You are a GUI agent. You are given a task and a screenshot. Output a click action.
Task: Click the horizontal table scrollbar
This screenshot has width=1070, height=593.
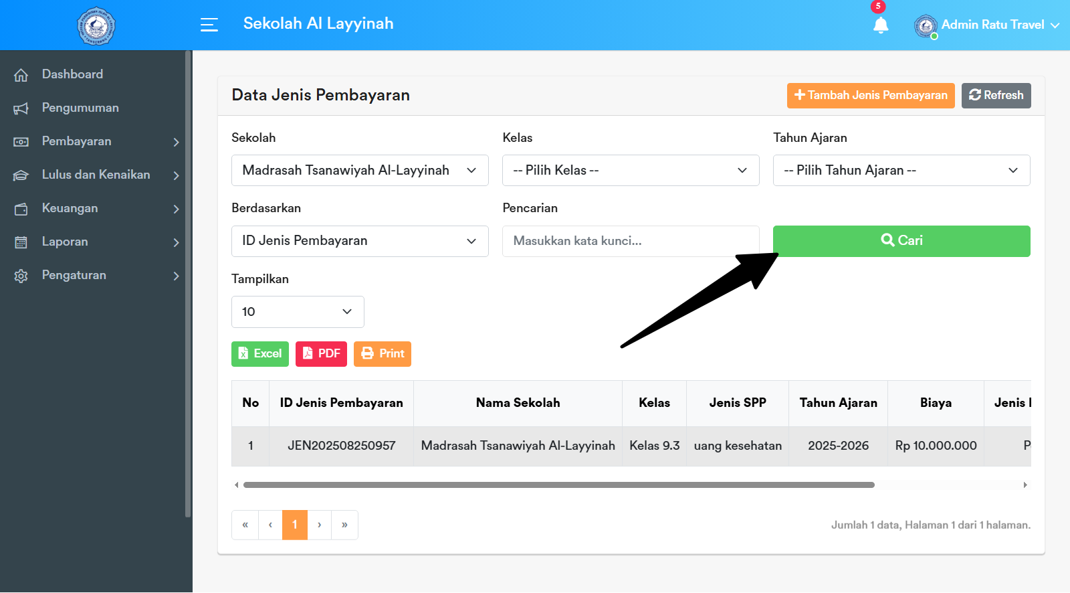558,485
